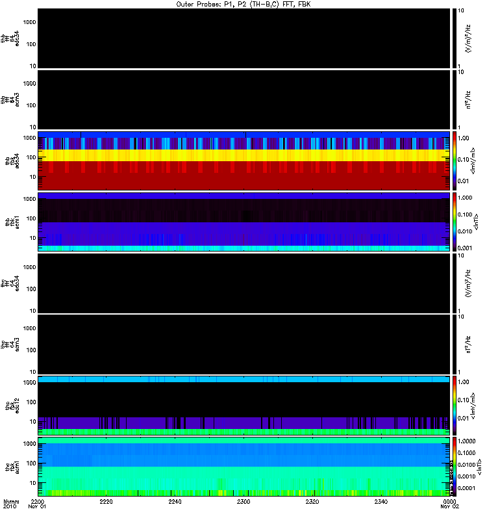Click the 'Nov 01' date label
The height and width of the screenshot is (520, 487).
tap(37, 506)
